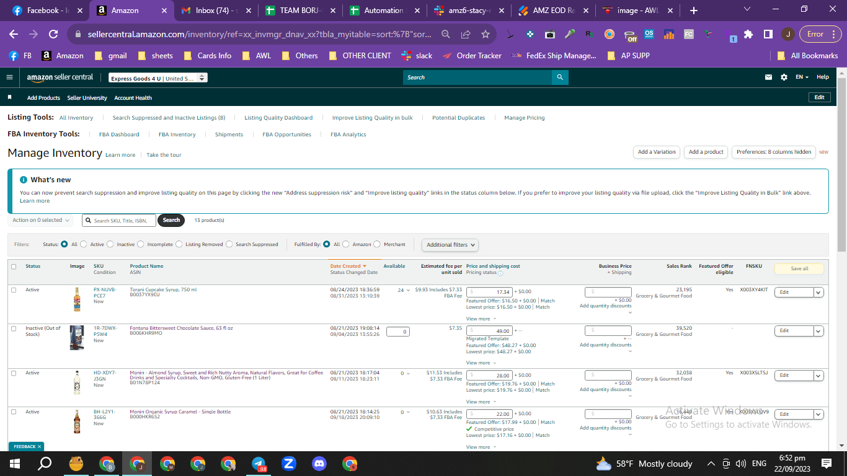Click the inventory Search button

(x=171, y=220)
